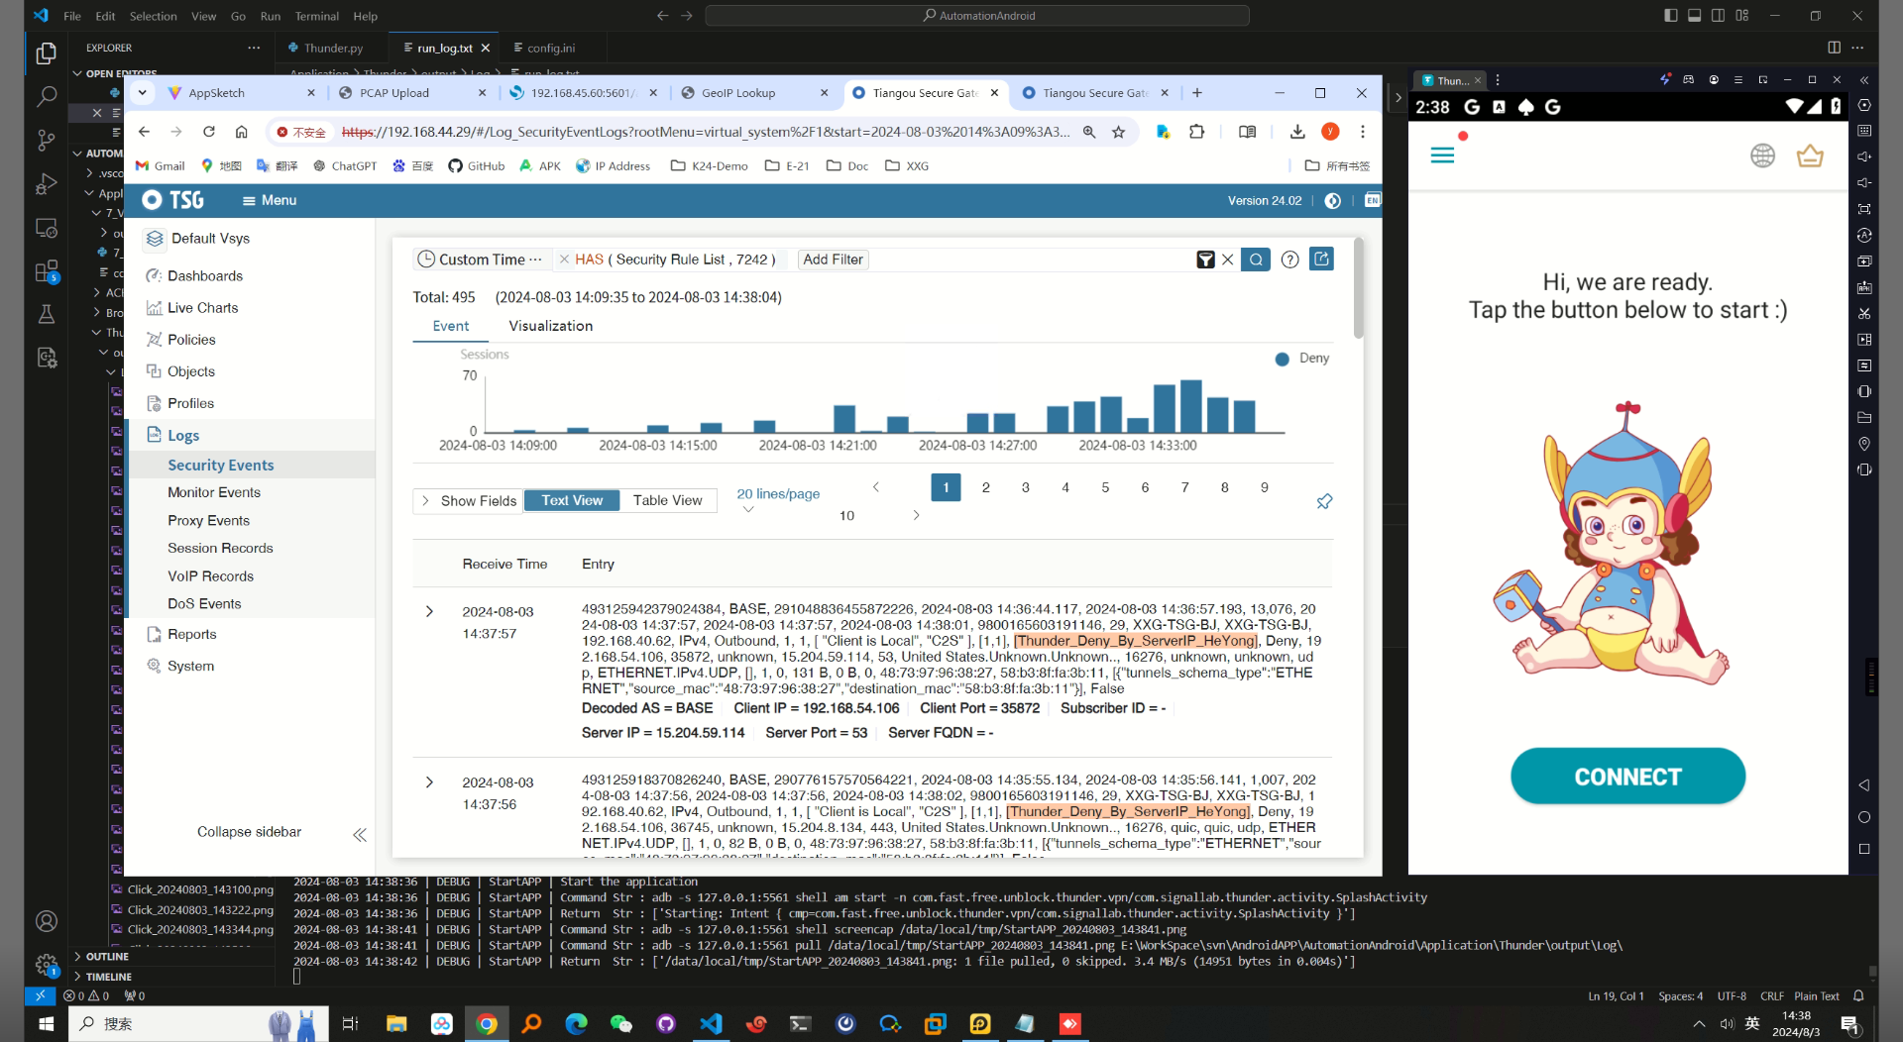Open the help question mark icon
The height and width of the screenshot is (1042, 1903).
click(1289, 260)
